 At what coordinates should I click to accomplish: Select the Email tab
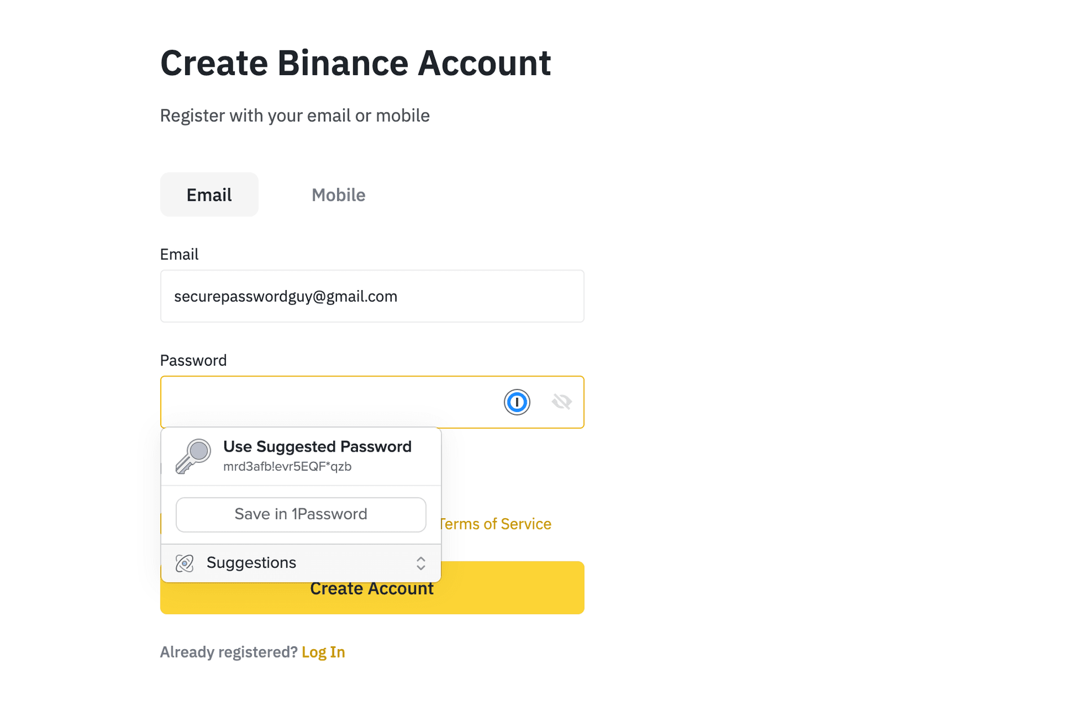(x=208, y=194)
